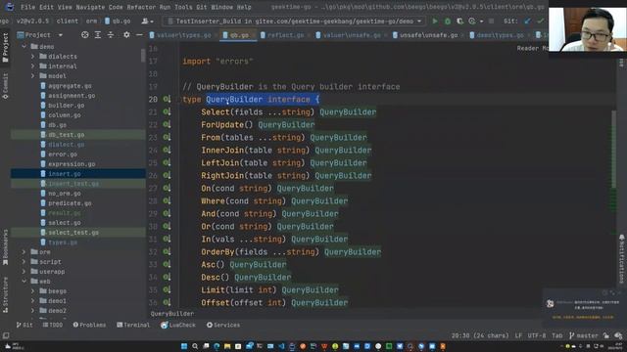627x352 pixels.
Task: Run the TestInserter_Build configuration
Action: pyautogui.click(x=435, y=21)
